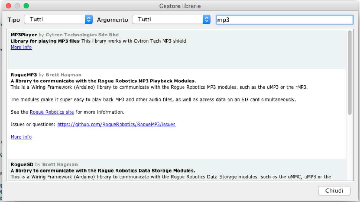The width and height of the screenshot is (360, 202).
Task: Click the Gestore librerie title bar text
Action: (180, 6)
